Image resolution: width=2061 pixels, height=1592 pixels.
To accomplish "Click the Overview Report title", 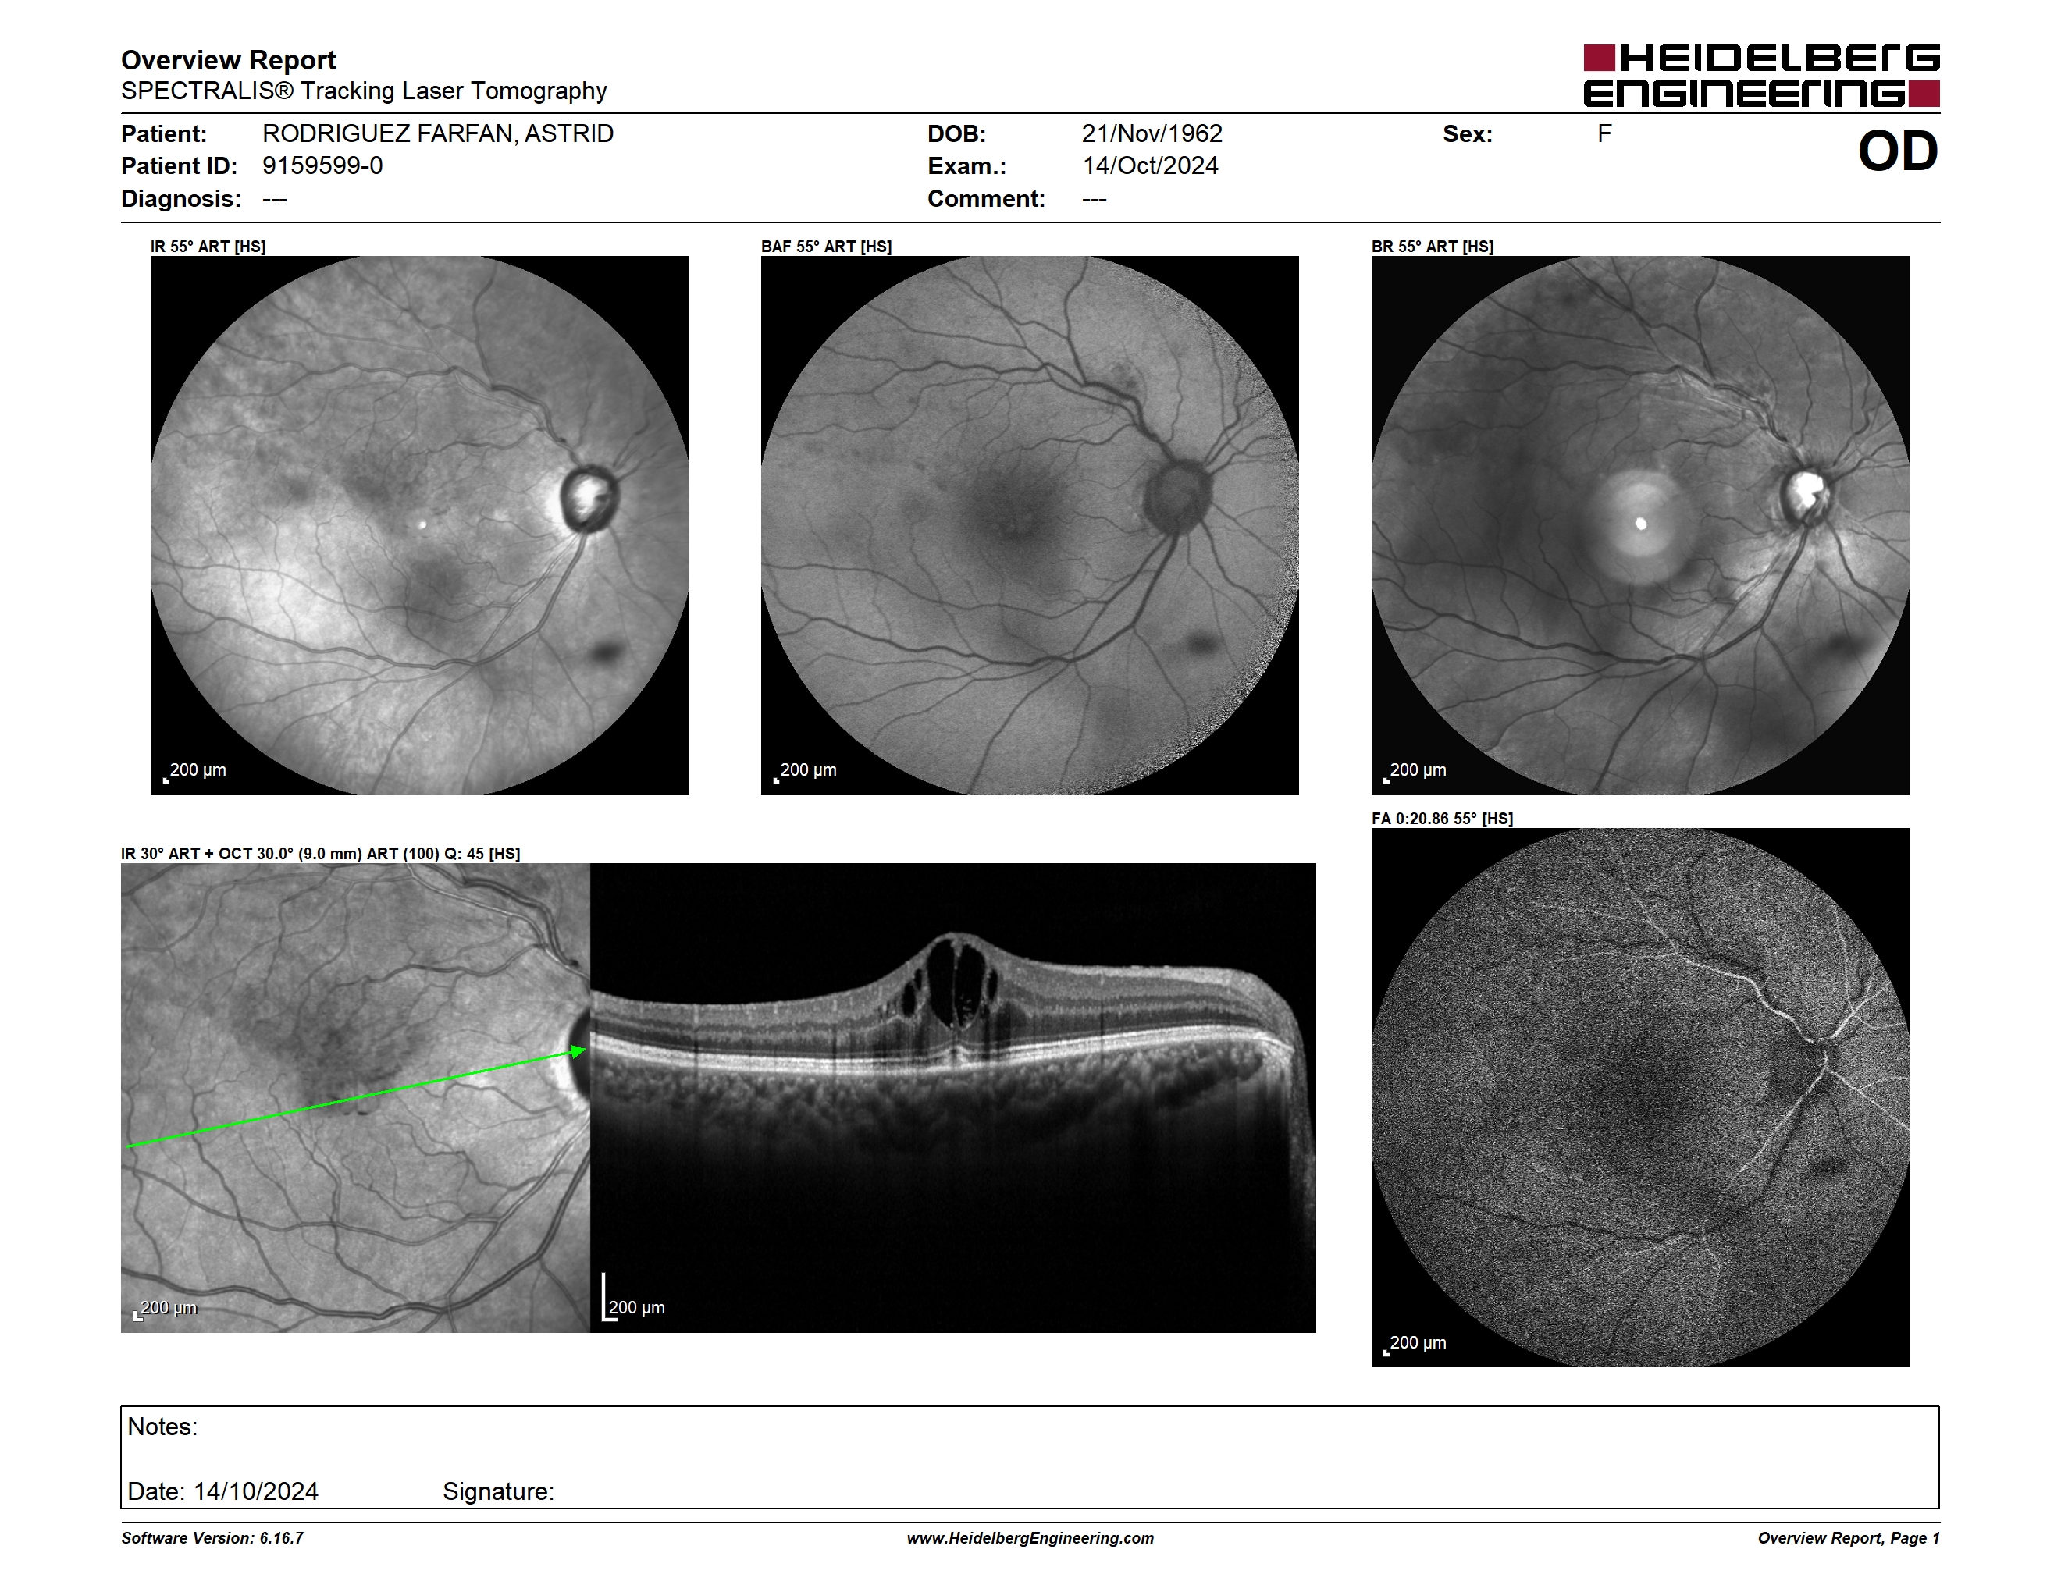I will pos(229,60).
